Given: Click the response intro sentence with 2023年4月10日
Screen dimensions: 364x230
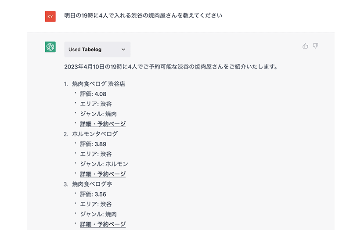Looking at the screenshot, I should pos(171,67).
